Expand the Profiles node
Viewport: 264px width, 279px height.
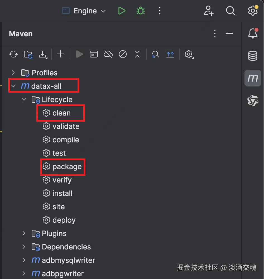[x=13, y=73]
